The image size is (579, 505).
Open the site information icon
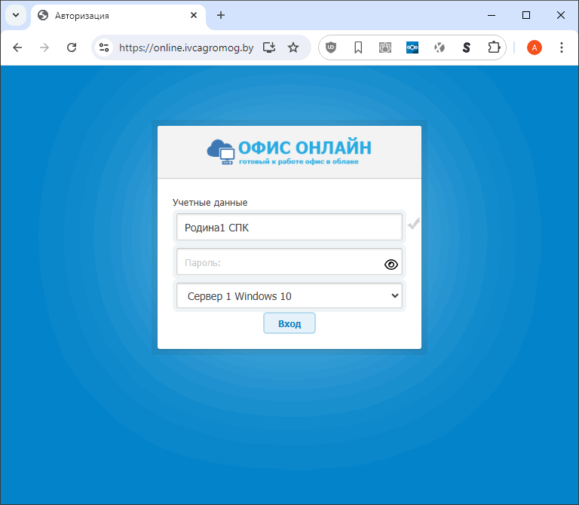105,47
